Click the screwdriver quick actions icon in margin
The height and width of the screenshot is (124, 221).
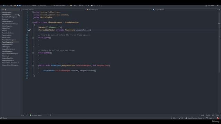tap(29, 30)
